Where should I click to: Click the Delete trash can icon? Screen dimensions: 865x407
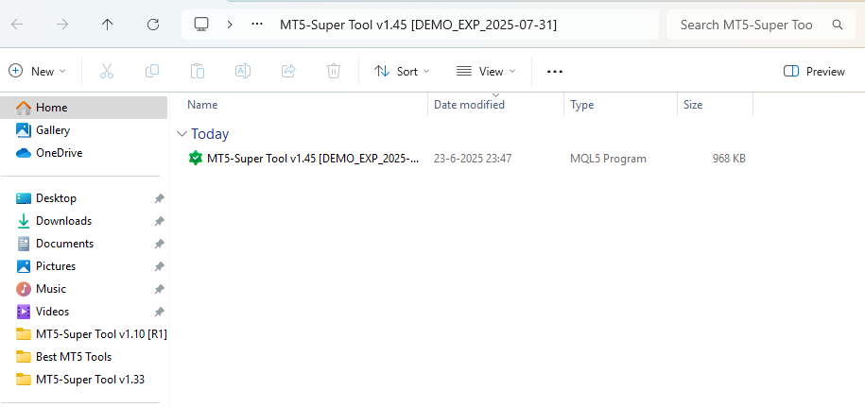[x=333, y=71]
